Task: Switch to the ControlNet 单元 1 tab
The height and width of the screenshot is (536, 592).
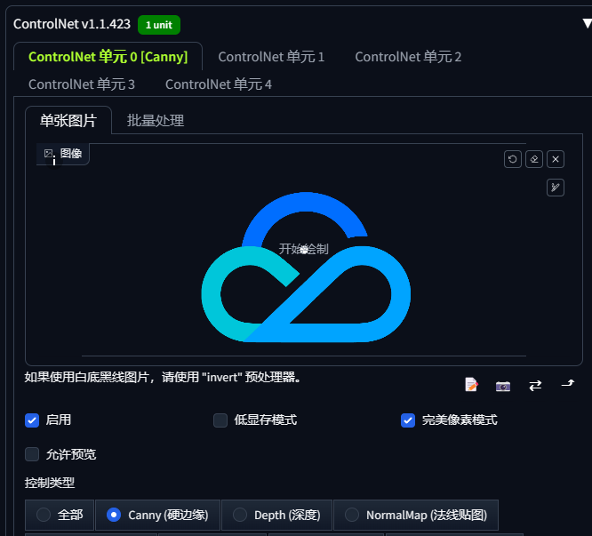Action: [x=271, y=57]
